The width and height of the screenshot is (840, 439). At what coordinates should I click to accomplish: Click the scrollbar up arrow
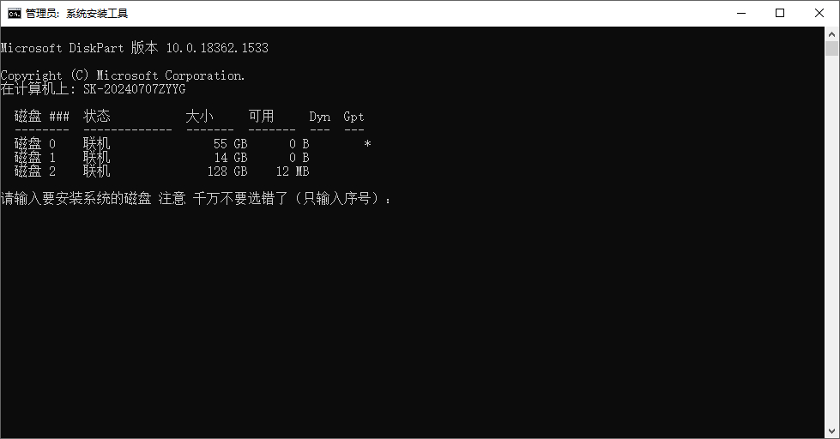[x=831, y=33]
